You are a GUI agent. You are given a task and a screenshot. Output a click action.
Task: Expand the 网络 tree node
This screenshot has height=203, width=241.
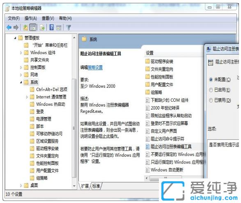tap(21, 75)
